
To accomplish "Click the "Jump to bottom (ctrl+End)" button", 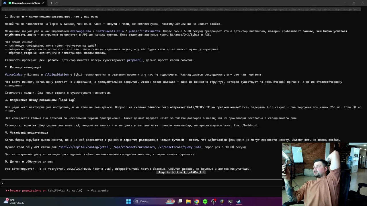I will point(181,173).
